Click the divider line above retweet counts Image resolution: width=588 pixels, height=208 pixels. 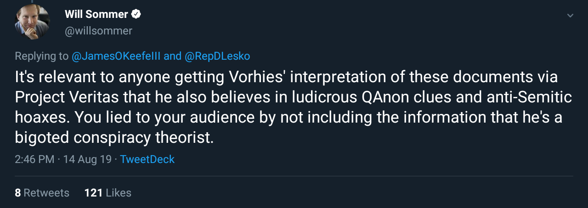[x=294, y=176]
